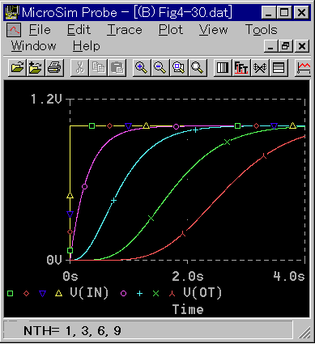Select the Zoom Area magnifier icon

pyautogui.click(x=179, y=67)
